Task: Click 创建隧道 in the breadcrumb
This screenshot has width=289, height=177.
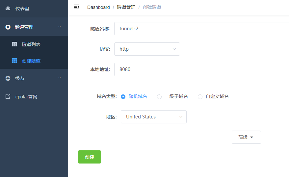Action: point(152,7)
